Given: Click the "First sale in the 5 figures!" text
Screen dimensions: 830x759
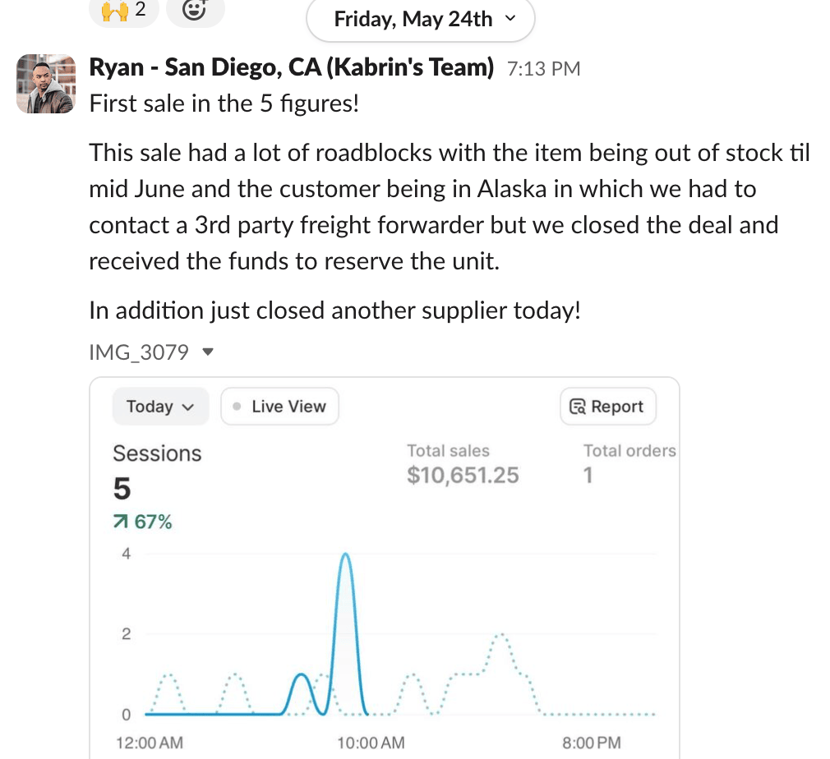Looking at the screenshot, I should click(224, 104).
